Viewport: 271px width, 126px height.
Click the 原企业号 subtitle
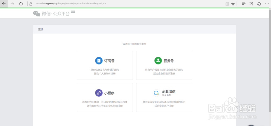coord(166,95)
